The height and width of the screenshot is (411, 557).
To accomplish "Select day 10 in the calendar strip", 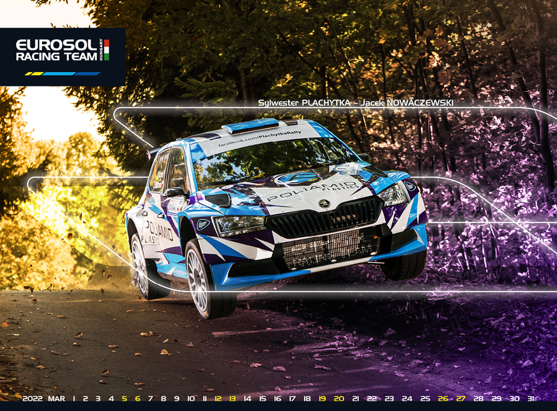I will (x=191, y=399).
